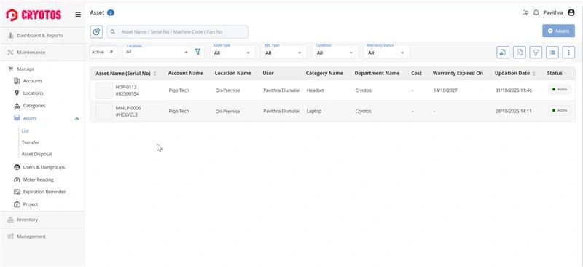Click the second file export icon button

520,53
